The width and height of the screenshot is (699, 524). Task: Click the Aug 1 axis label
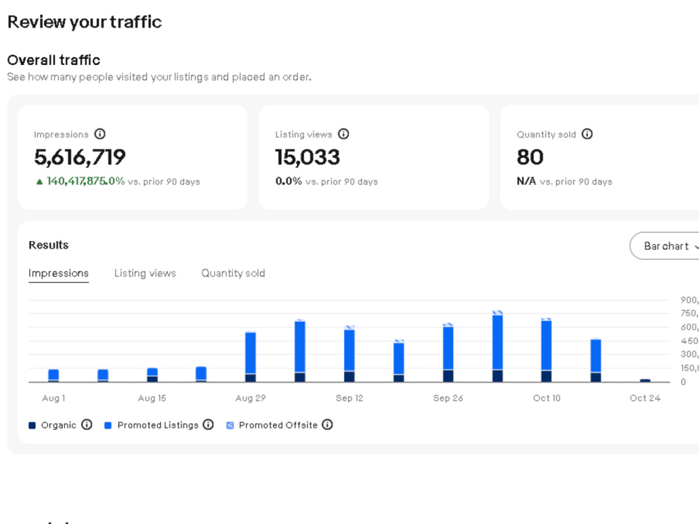(54, 398)
